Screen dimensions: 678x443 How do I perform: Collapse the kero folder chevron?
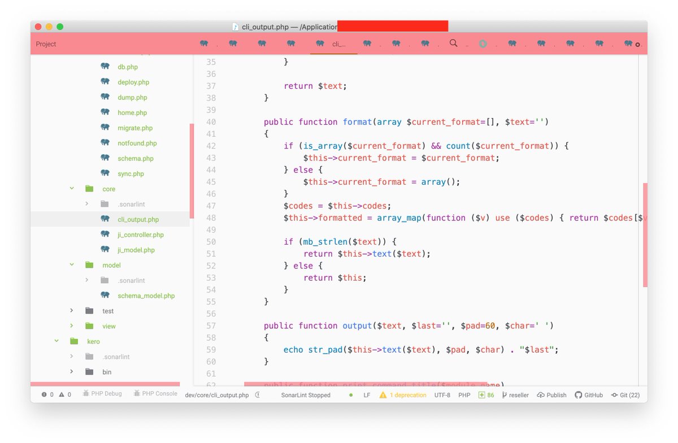pyautogui.click(x=56, y=341)
